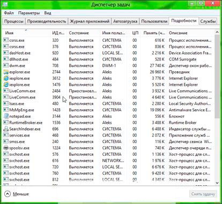Switch to the Процессы tab
This screenshot has width=222, height=204.
[14, 21]
